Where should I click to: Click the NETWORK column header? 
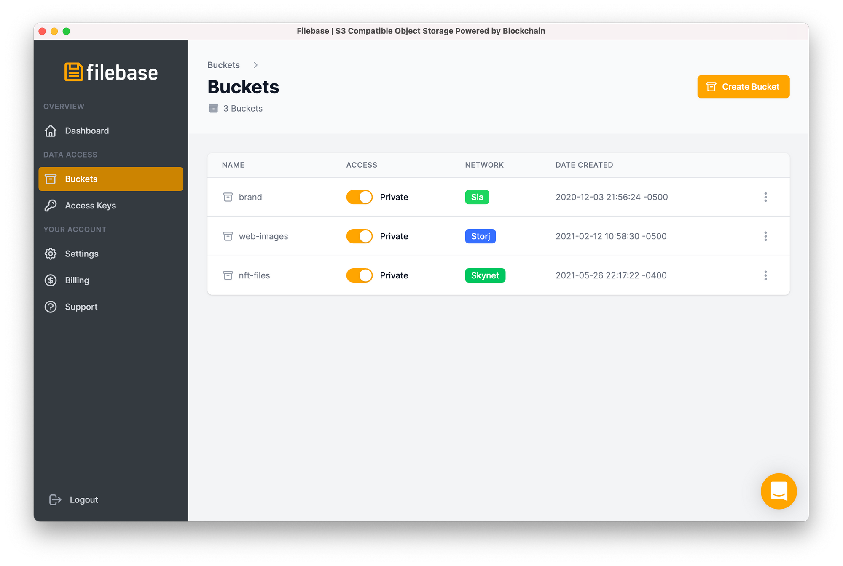(484, 165)
